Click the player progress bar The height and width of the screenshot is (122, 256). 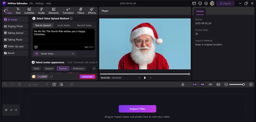pos(145,74)
